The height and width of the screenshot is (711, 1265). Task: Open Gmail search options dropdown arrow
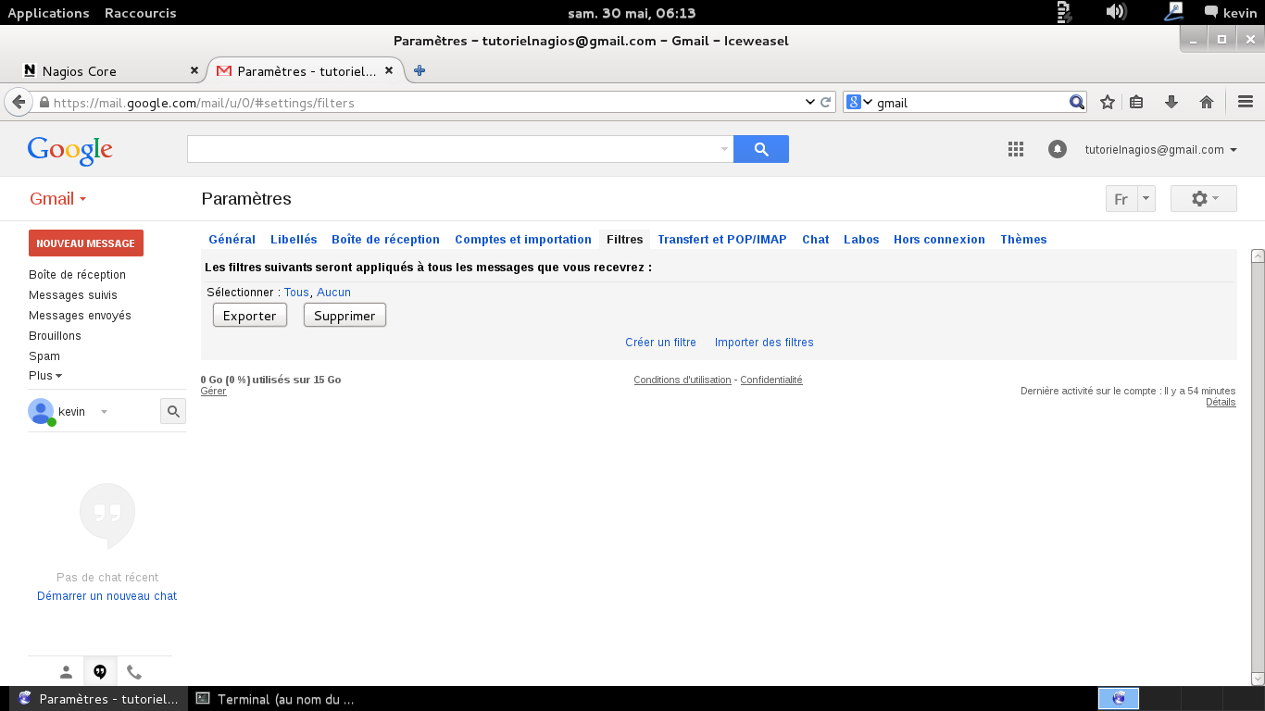(724, 149)
